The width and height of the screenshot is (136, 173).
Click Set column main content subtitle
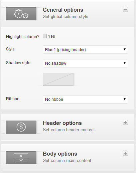coord(67,161)
